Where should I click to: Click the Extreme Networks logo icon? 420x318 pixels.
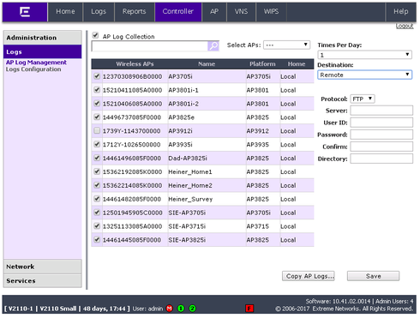click(25, 12)
